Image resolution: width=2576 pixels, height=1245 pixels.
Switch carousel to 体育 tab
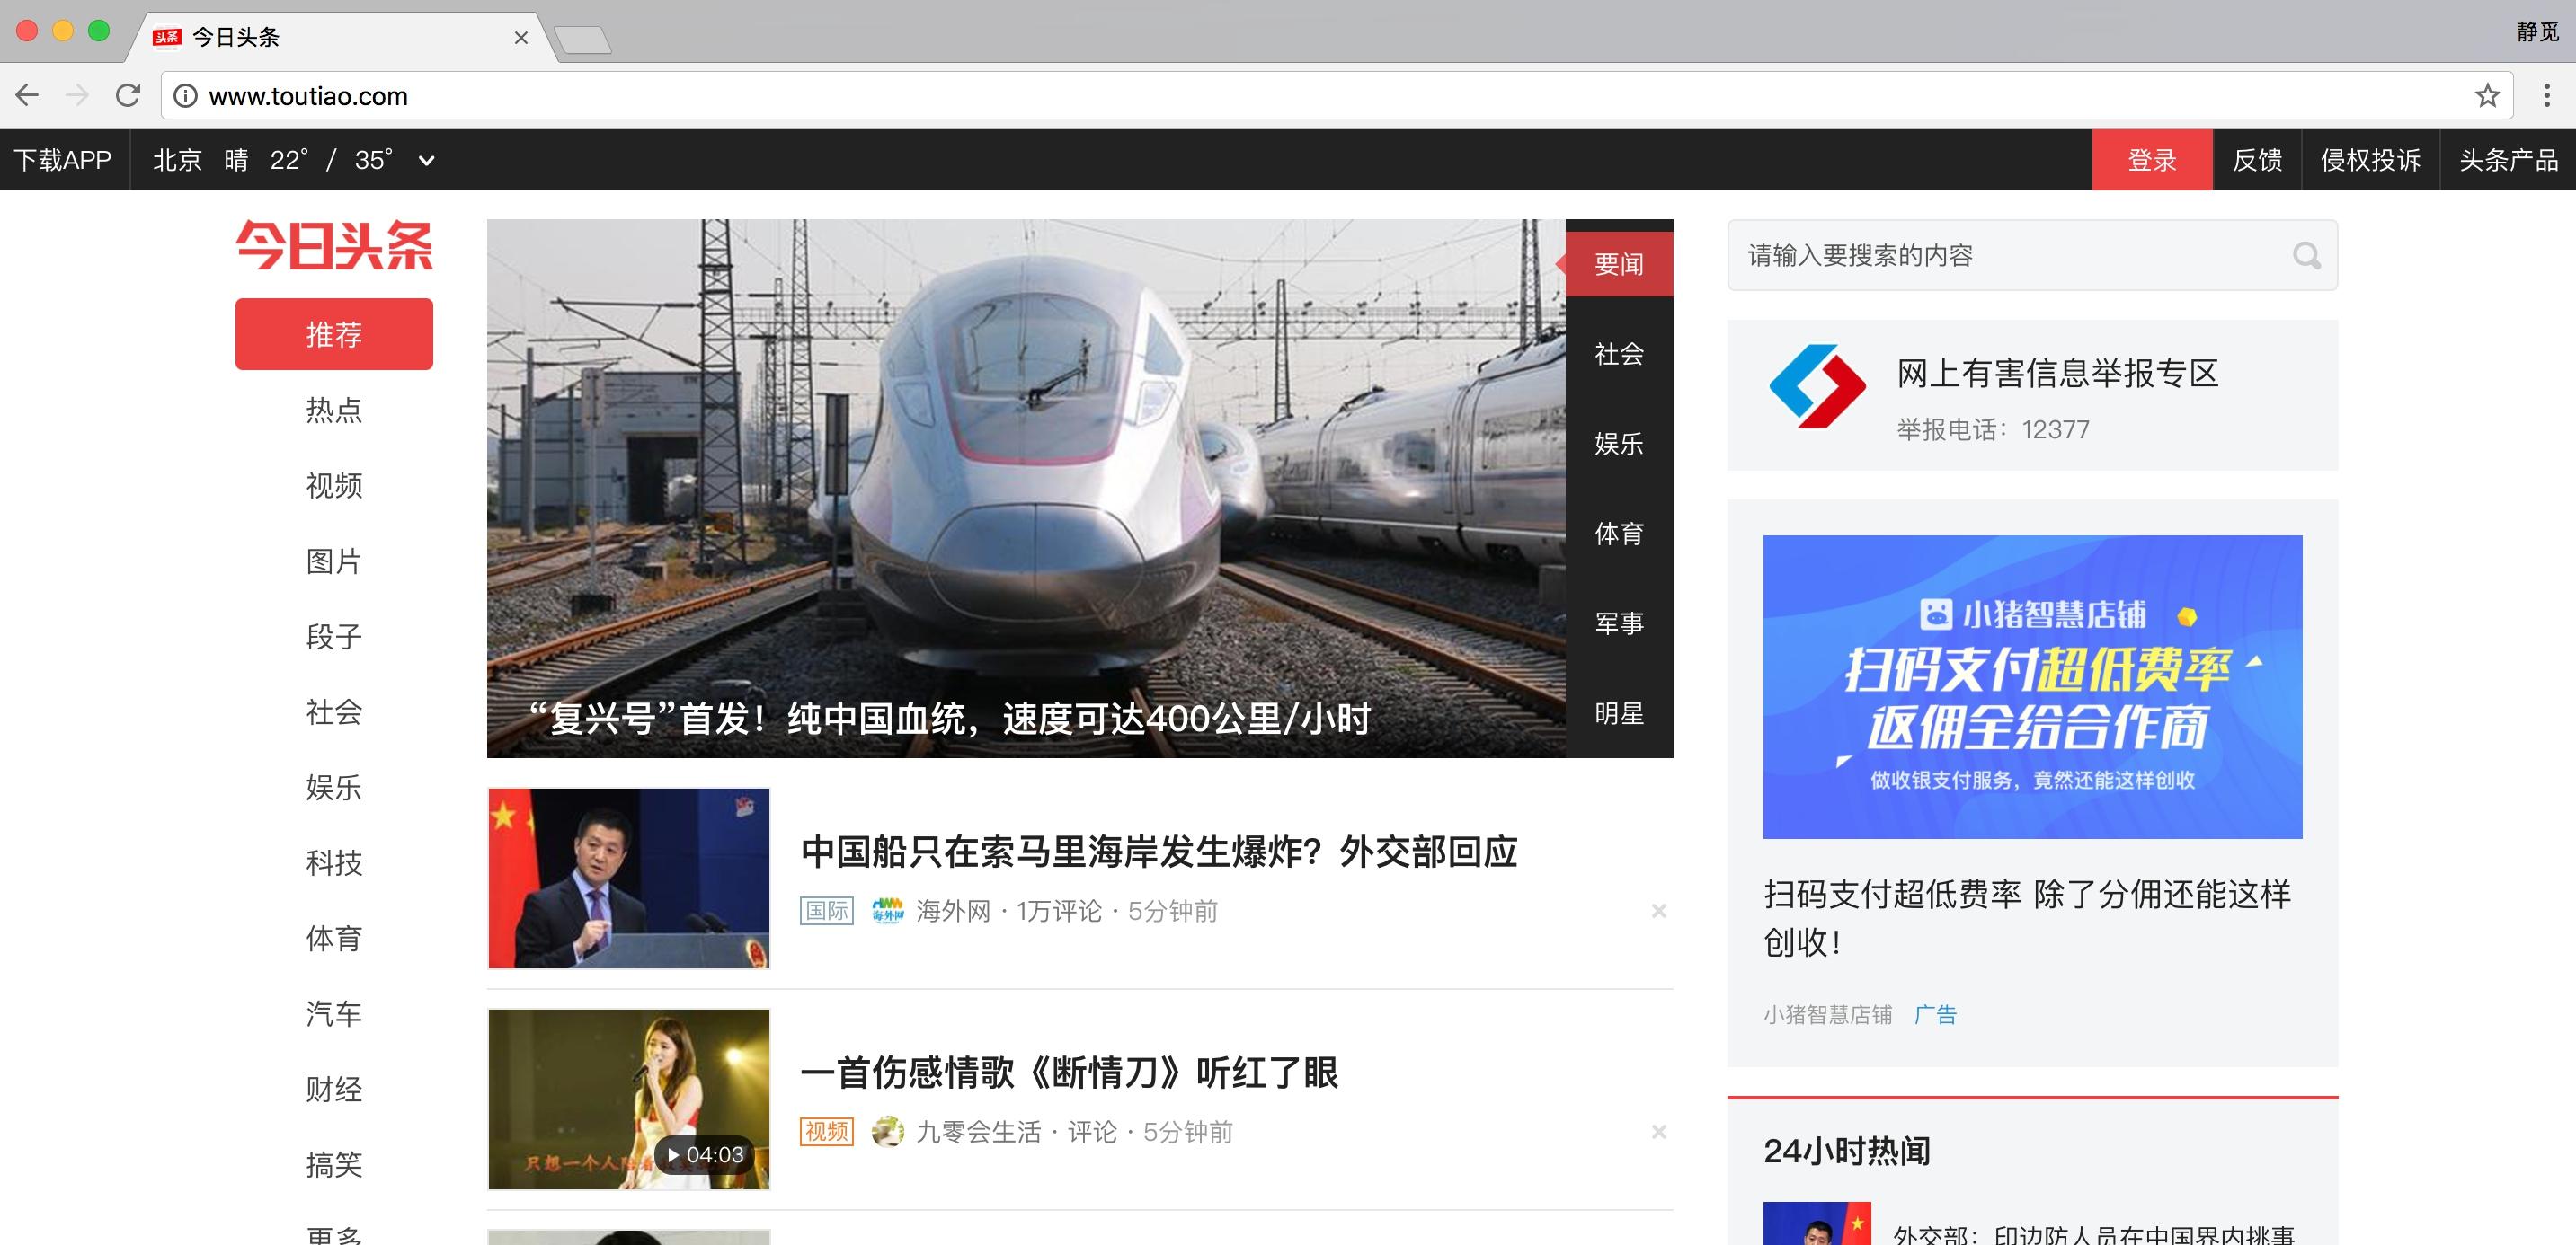(x=1619, y=534)
